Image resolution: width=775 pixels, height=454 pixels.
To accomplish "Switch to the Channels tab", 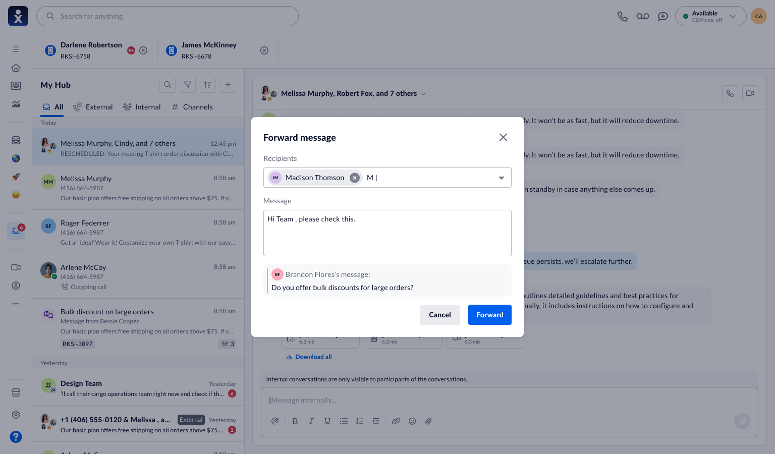I will [192, 107].
